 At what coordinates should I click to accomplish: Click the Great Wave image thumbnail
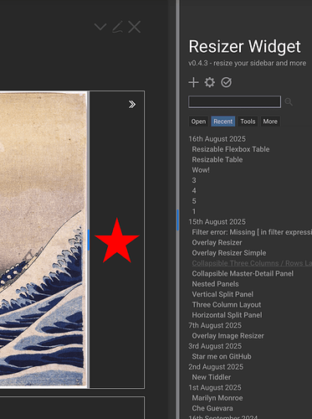(x=43, y=240)
